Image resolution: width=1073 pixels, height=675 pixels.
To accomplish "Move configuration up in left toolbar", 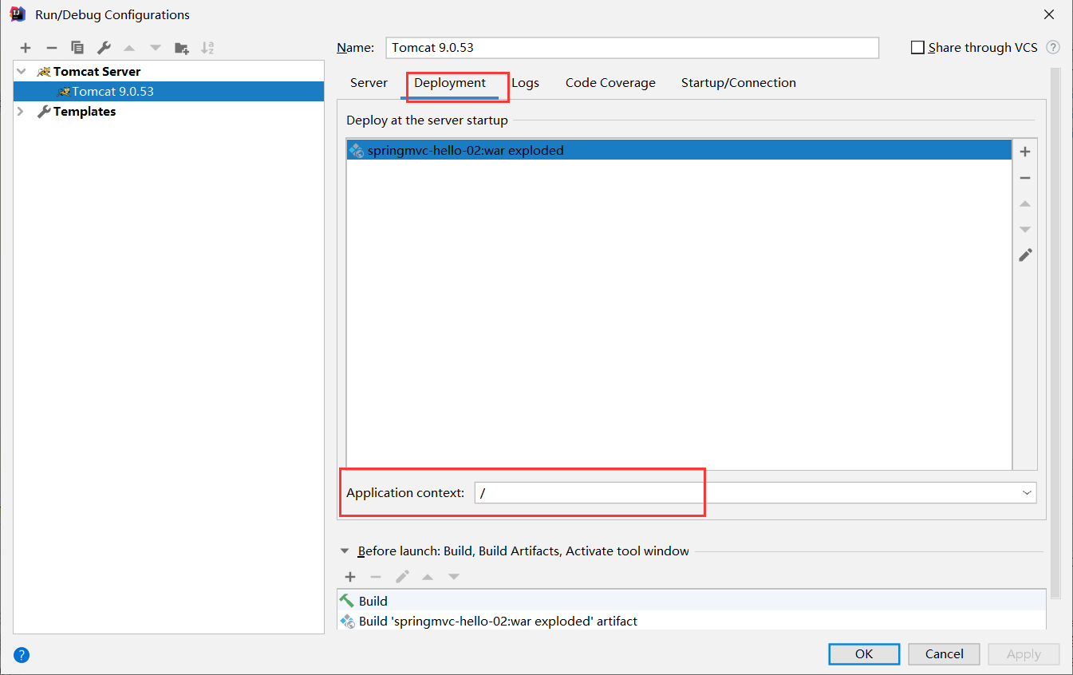I will pos(129,48).
